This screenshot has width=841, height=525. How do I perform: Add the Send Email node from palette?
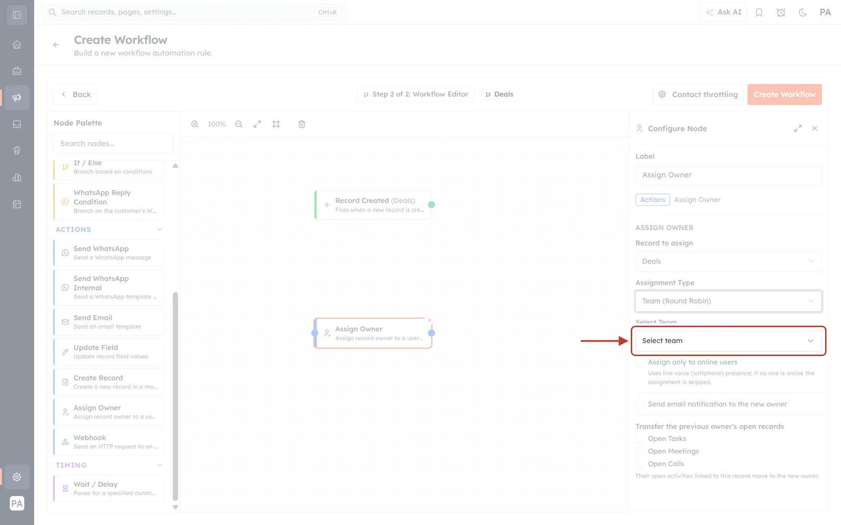[109, 322]
